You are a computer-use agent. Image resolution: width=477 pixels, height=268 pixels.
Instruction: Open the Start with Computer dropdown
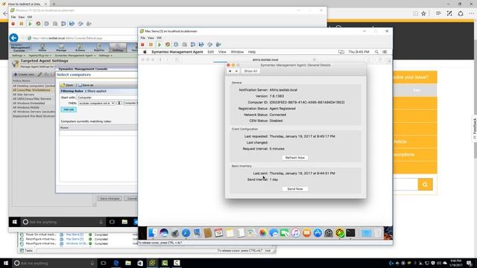pyautogui.click(x=107, y=98)
